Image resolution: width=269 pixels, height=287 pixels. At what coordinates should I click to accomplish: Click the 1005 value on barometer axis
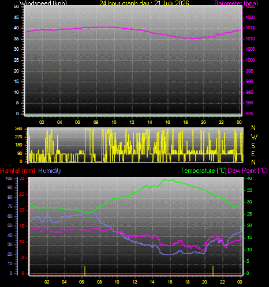250,49
